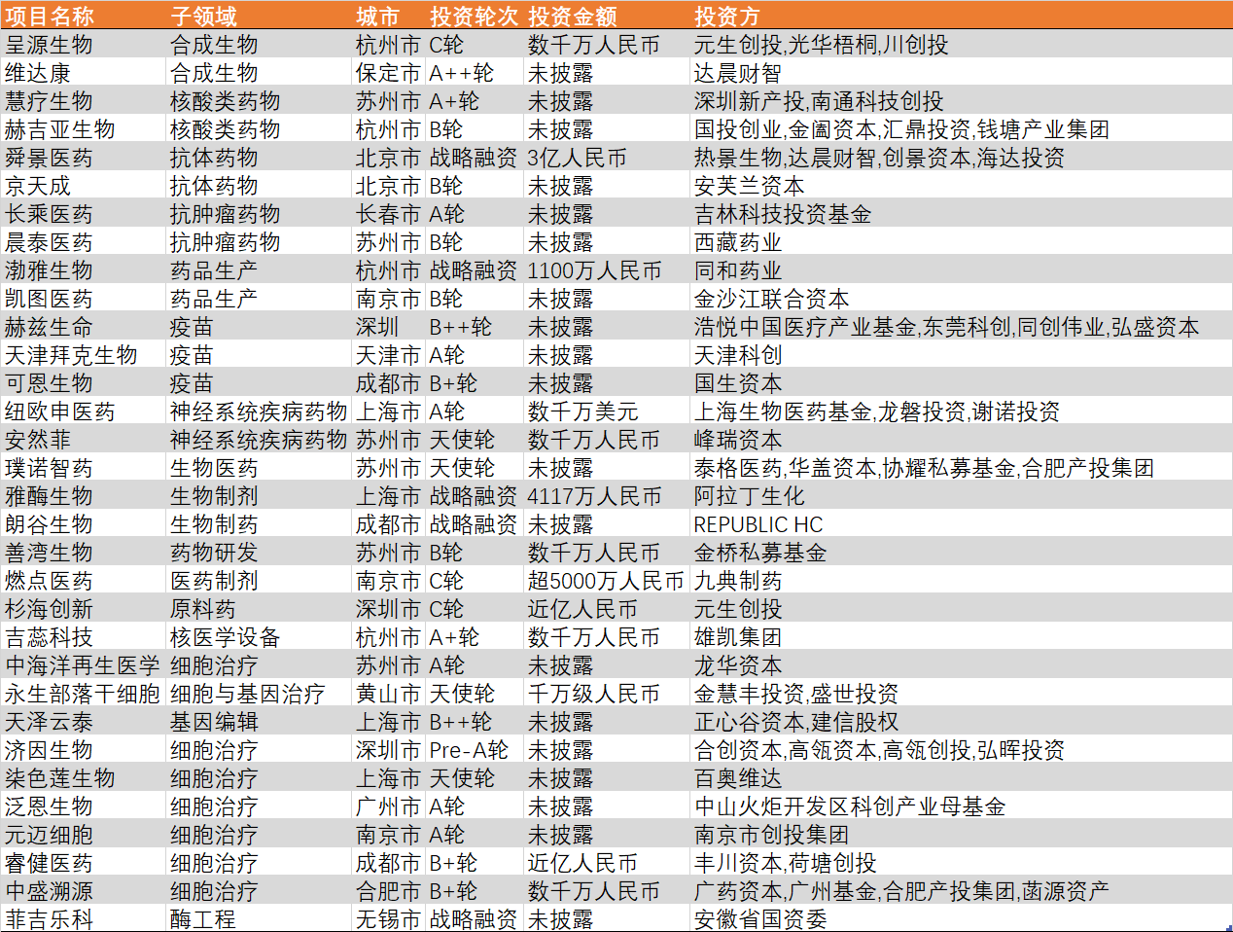Click the 数千万美元 amount cell

(x=583, y=412)
